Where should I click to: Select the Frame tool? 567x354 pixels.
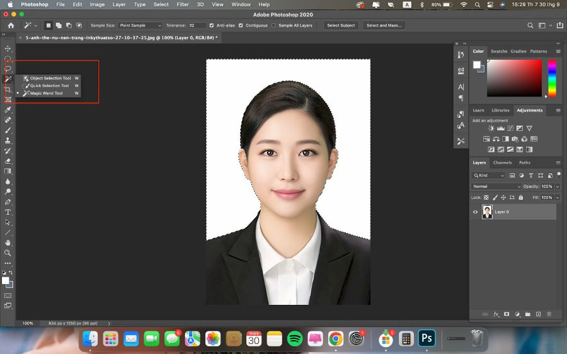[x=8, y=100]
